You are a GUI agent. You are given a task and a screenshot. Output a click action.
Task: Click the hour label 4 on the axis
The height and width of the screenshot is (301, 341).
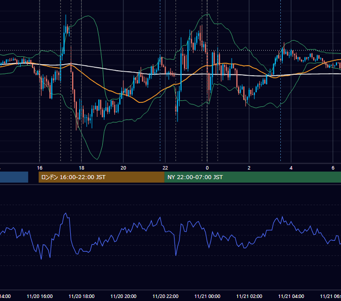click(291, 168)
